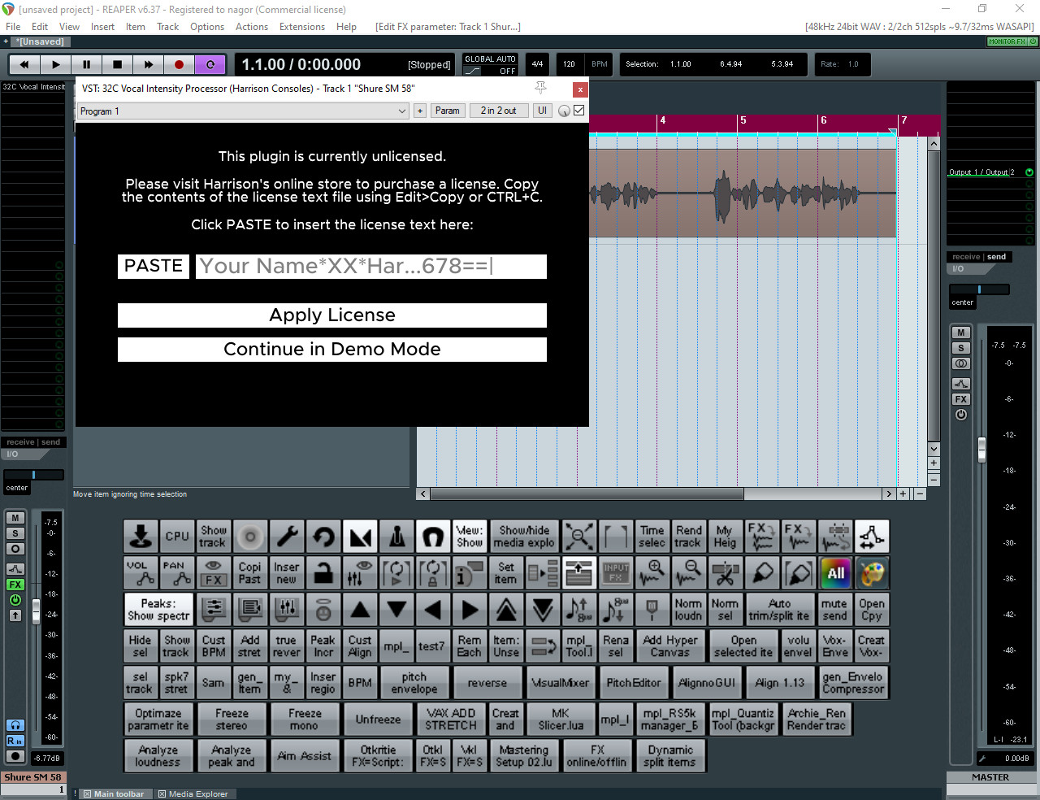Click the BPM tempo field showing 120

569,64
